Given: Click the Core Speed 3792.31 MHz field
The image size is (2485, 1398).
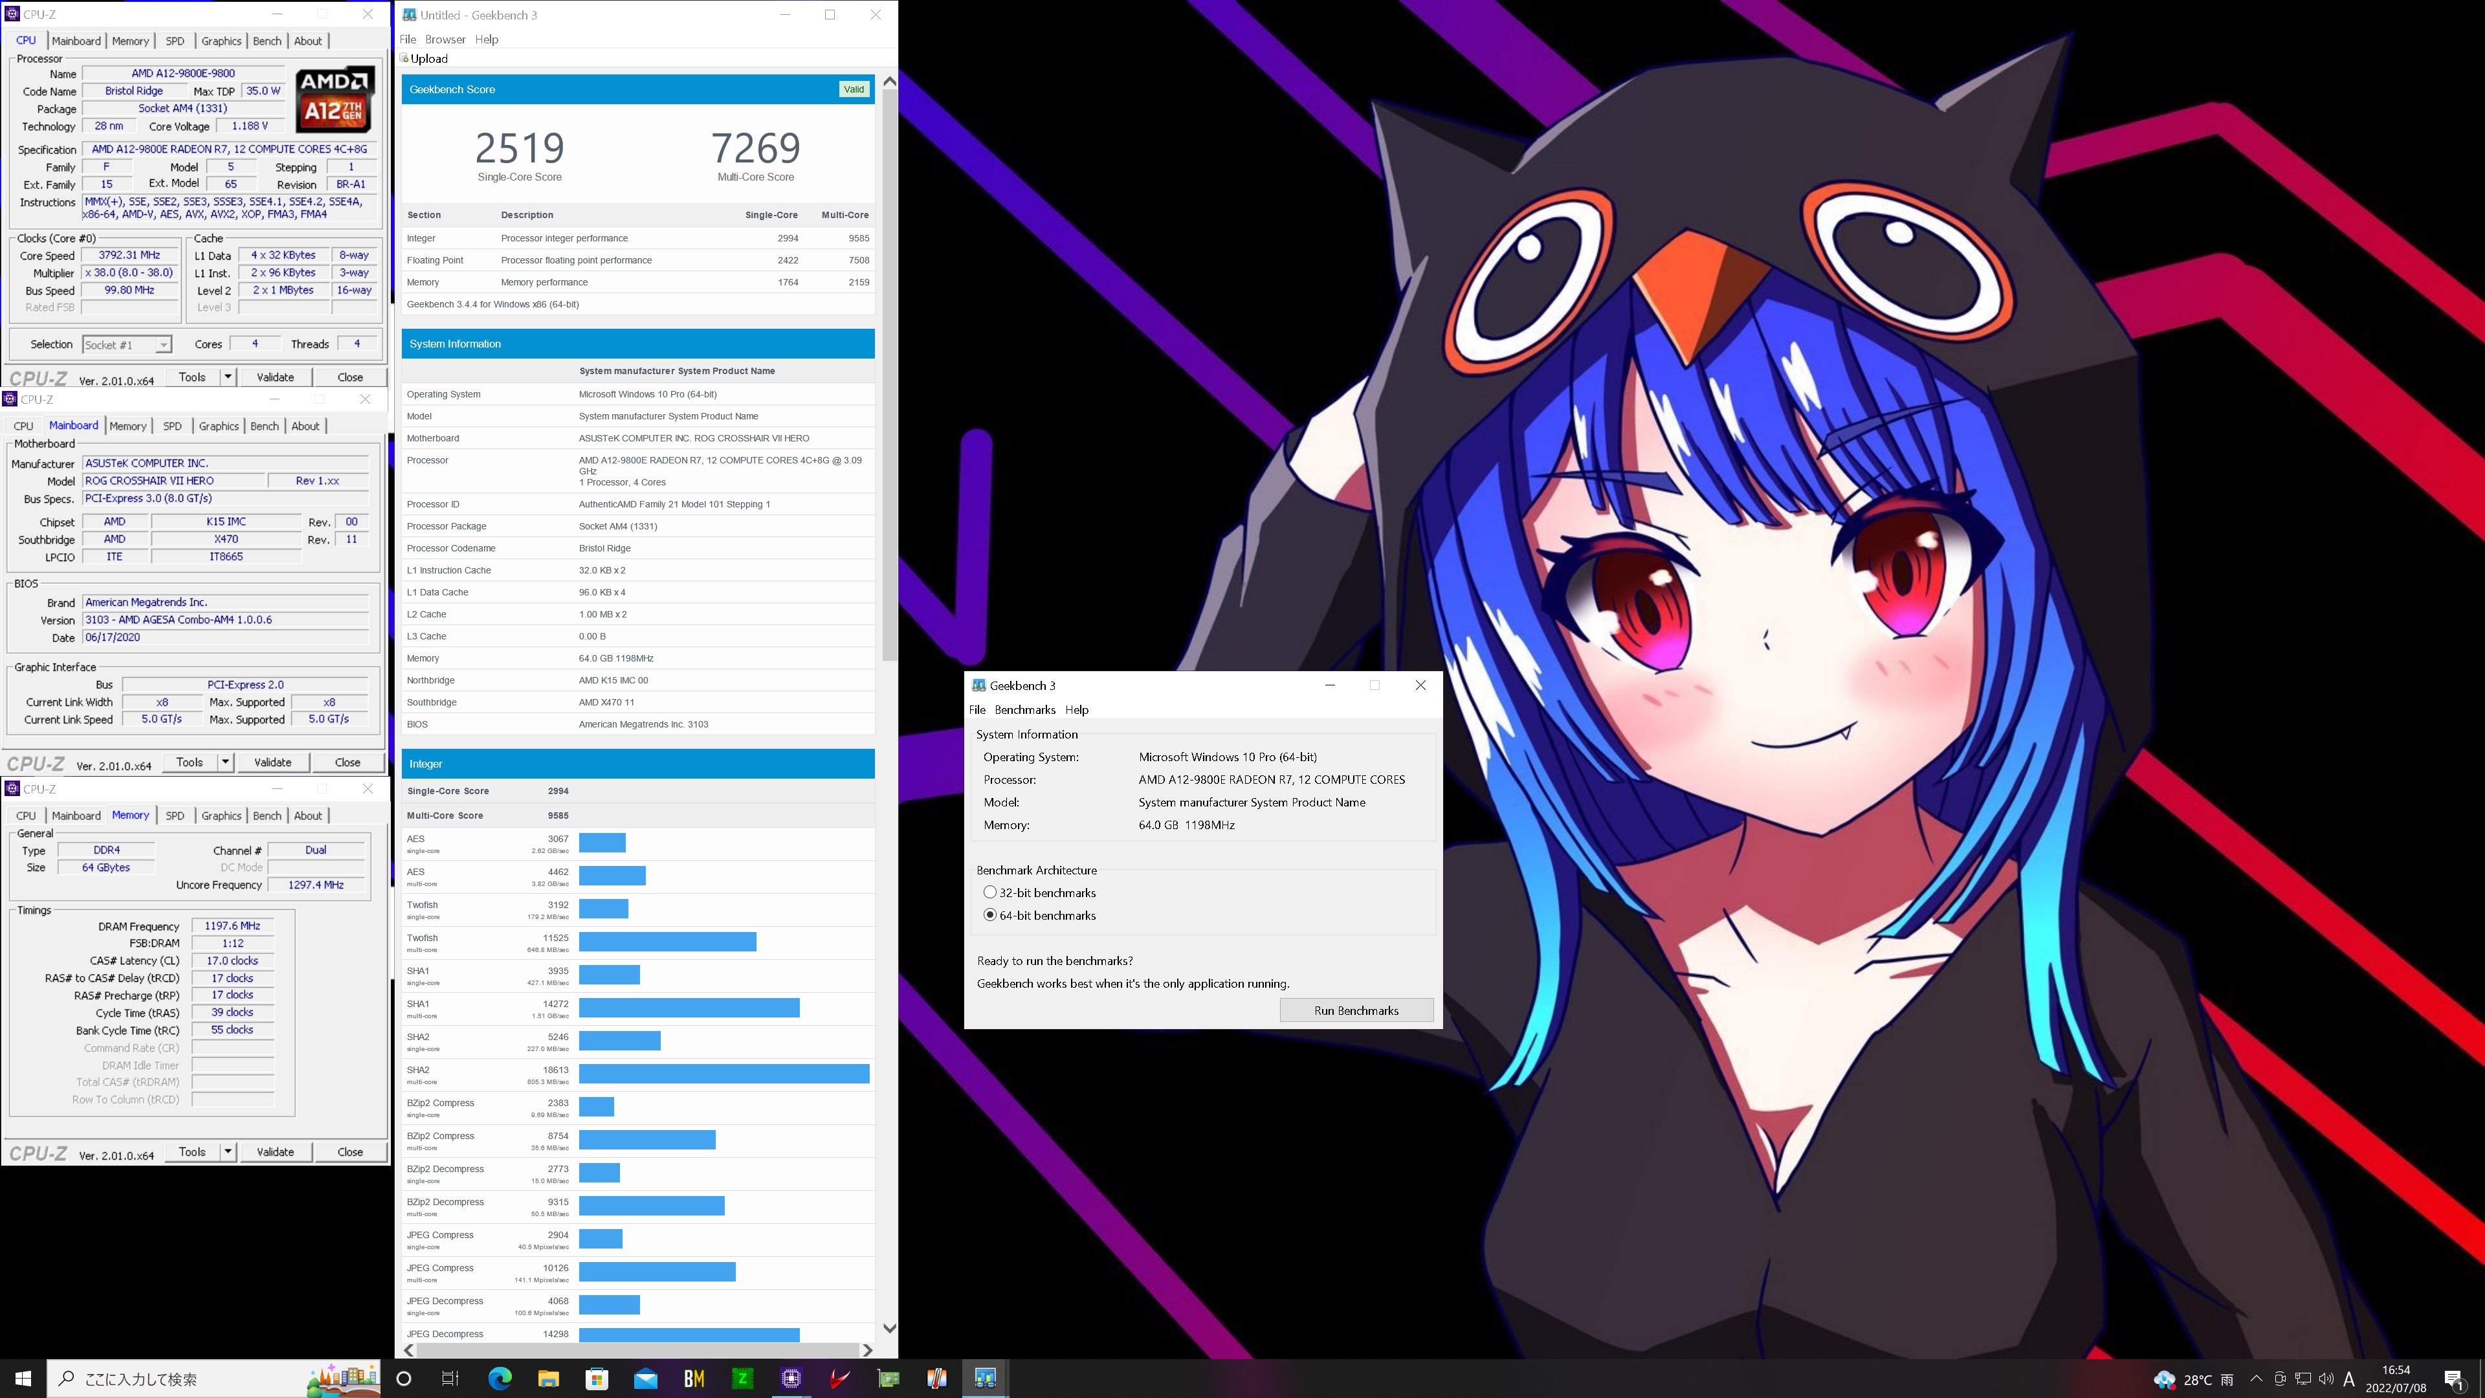Looking at the screenshot, I should pyautogui.click(x=130, y=256).
